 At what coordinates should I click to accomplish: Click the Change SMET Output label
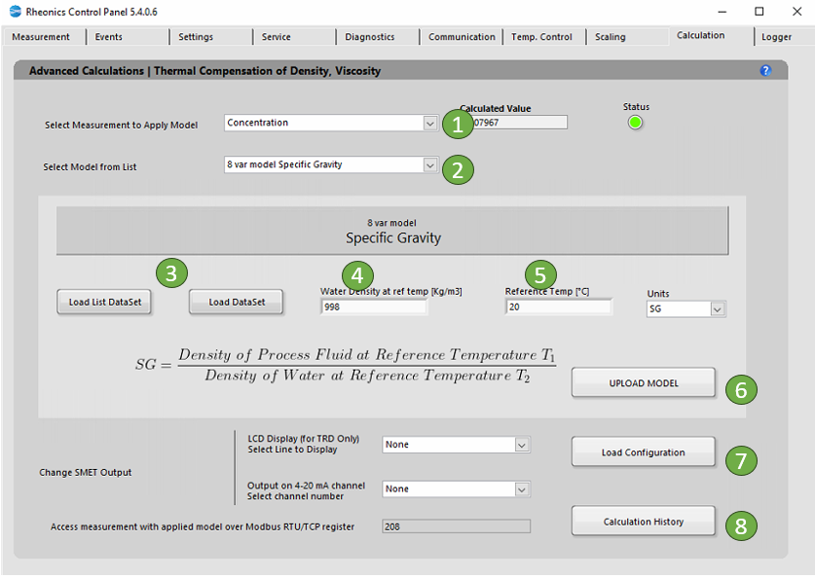[86, 473]
